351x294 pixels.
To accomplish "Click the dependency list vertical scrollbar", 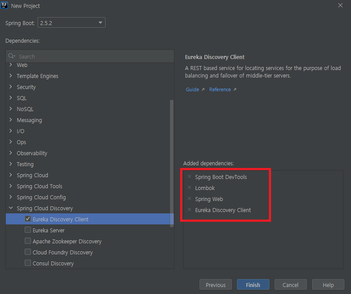I will 172,163.
